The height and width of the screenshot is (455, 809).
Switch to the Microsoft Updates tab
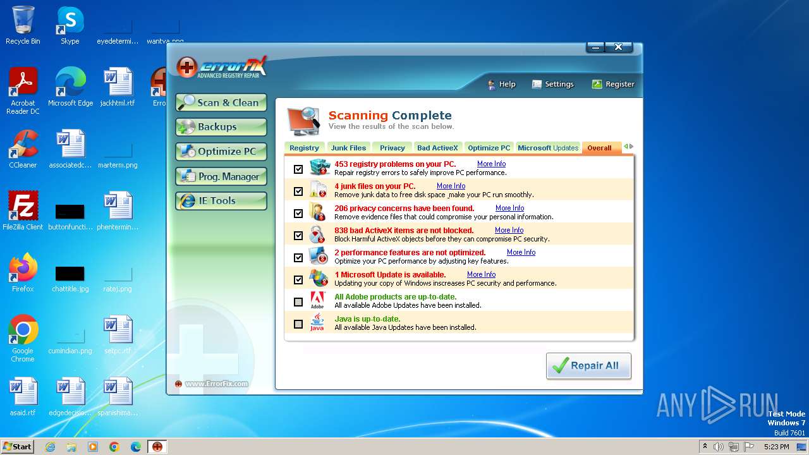pos(548,148)
